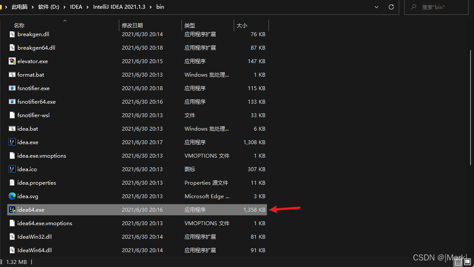Select the idea.exe file name
Screen dimensions: 474x267
(28, 142)
